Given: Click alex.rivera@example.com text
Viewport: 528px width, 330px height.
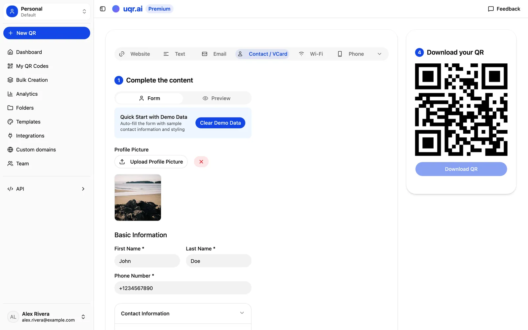Looking at the screenshot, I should [48, 320].
